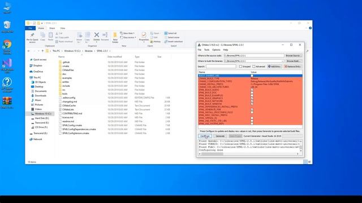362x203 pixels.
Task: Click Paste shortcut in the ribbon
Action: tap(64, 41)
